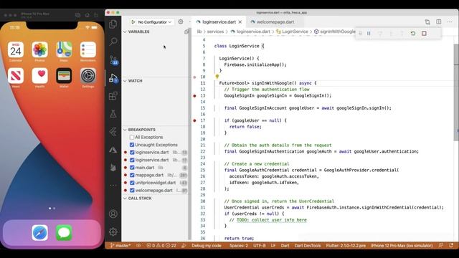
Task: Remove the breakpoint on line 17
Action: 194,120
